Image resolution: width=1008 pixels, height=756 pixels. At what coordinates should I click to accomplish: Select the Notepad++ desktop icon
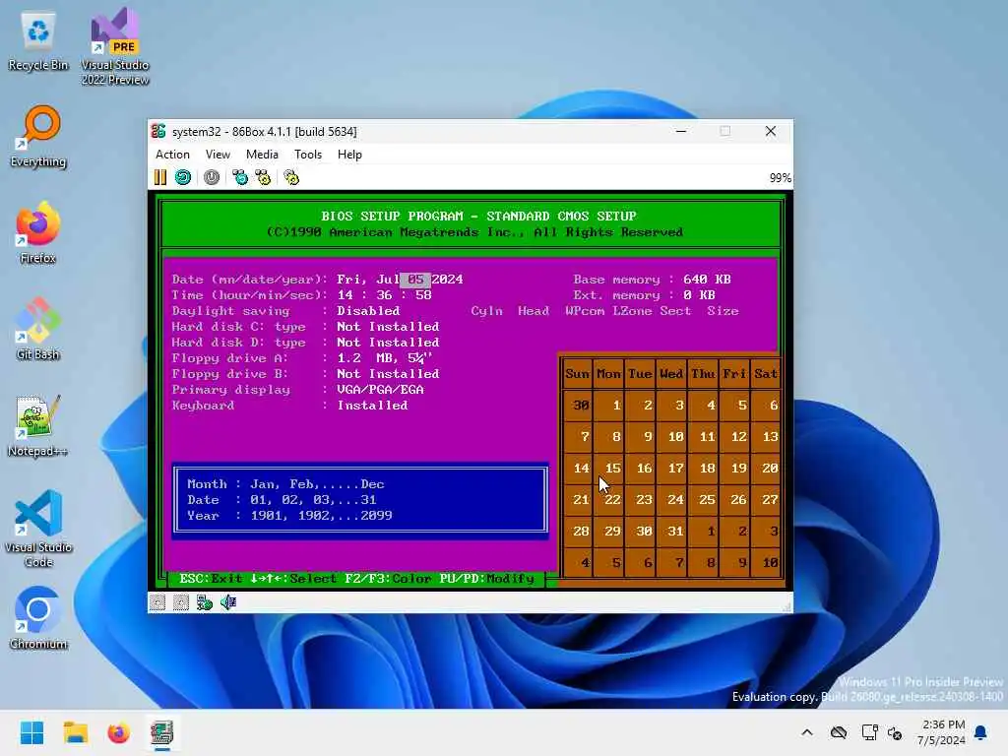38,425
